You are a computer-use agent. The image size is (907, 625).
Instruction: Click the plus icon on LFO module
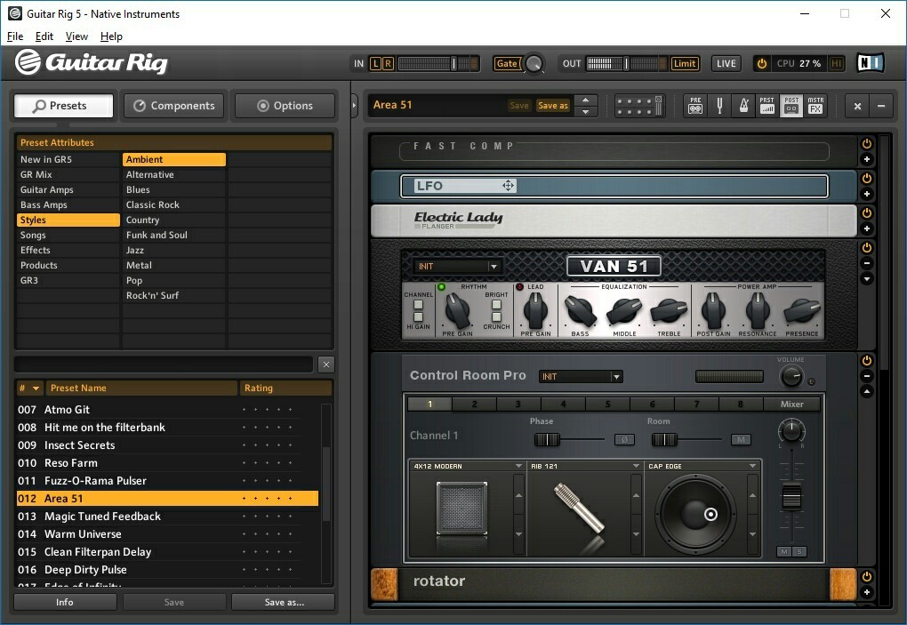pyautogui.click(x=866, y=195)
